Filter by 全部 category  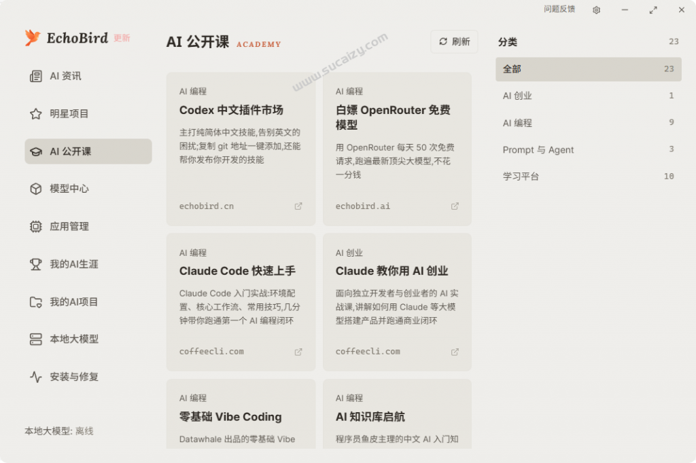pyautogui.click(x=588, y=69)
